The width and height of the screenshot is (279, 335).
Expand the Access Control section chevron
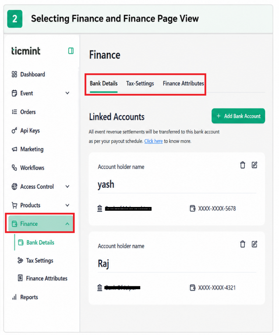coord(67,187)
